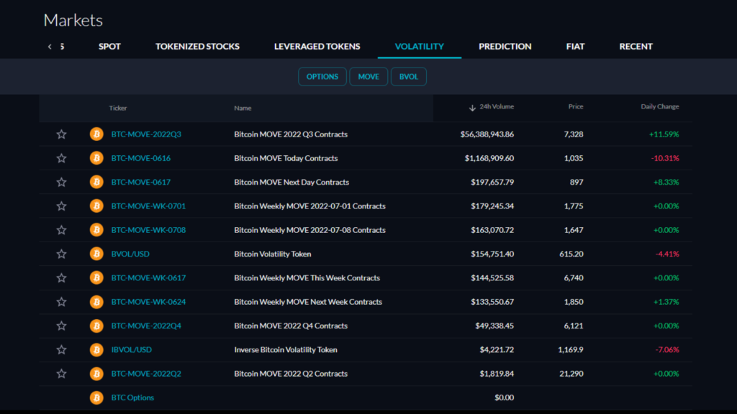Toggle the favorite star for BVOL/USD
This screenshot has width=737, height=414.
tap(61, 254)
